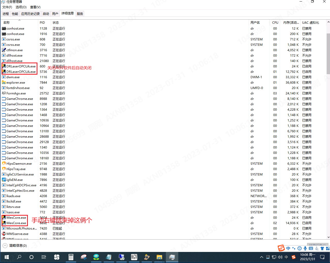This screenshot has width=330, height=263.
Task: Click the DRLaserOPCUA.exe icon with PID 5736
Action: pyautogui.click(x=4, y=72)
